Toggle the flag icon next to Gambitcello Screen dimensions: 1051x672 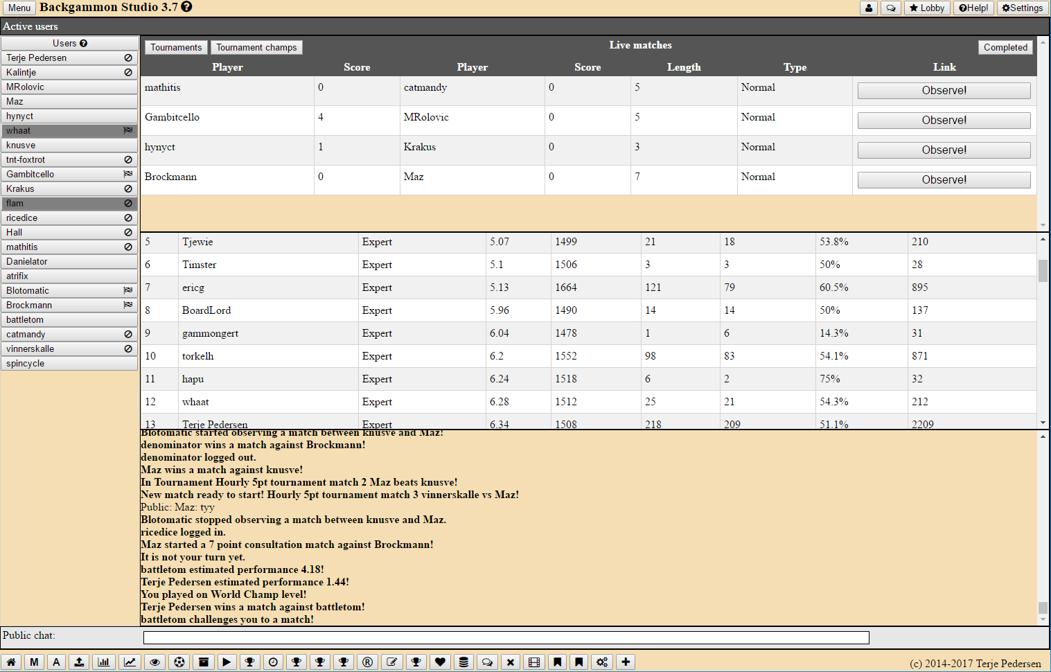pos(128,175)
